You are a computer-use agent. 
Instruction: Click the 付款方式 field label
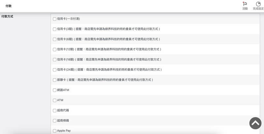click(x=7, y=16)
